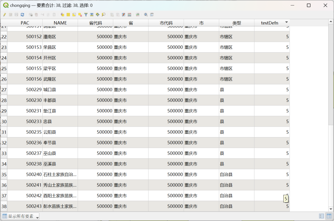Zoom map to selected rows
The image size is (334, 221).
pyautogui.click(x=103, y=15)
